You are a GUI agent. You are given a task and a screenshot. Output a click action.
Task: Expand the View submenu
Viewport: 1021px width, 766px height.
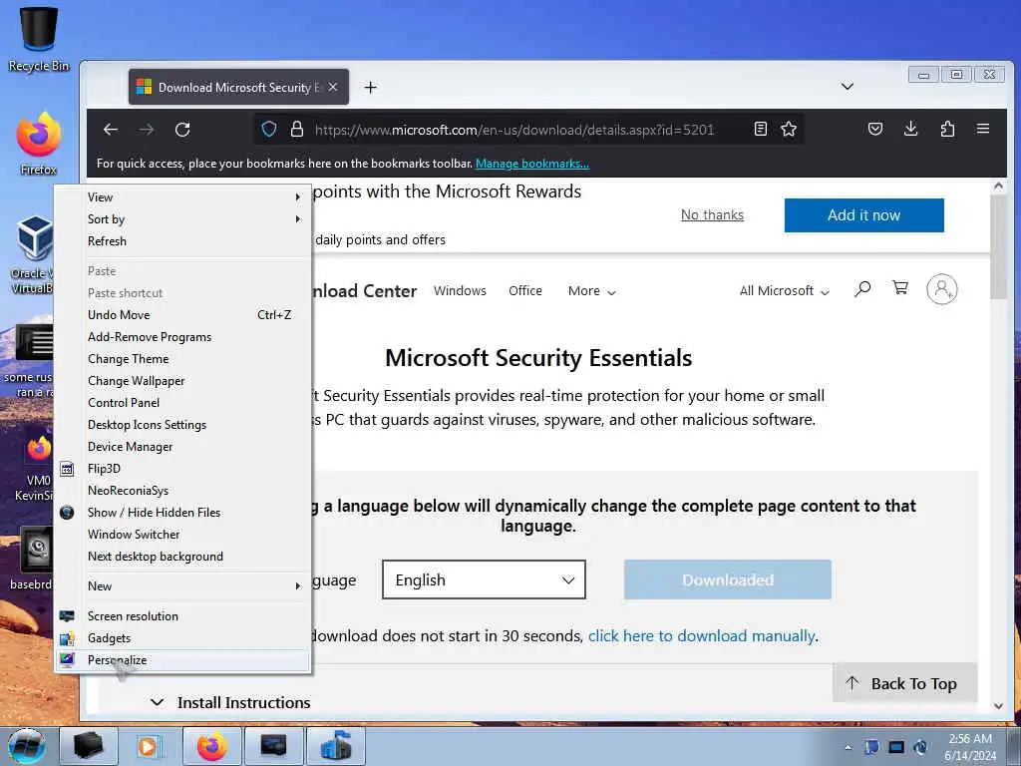[x=182, y=196]
